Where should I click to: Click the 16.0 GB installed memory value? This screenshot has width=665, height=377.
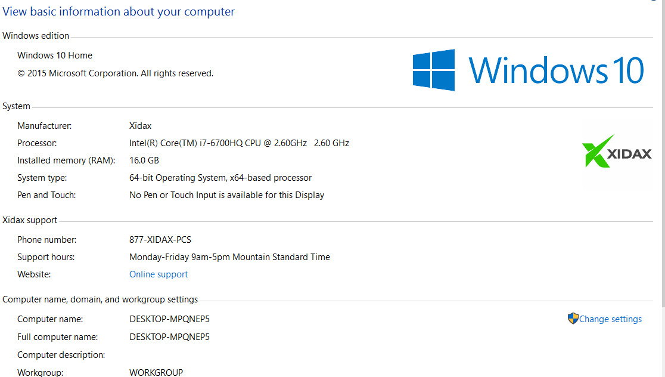pyautogui.click(x=144, y=160)
